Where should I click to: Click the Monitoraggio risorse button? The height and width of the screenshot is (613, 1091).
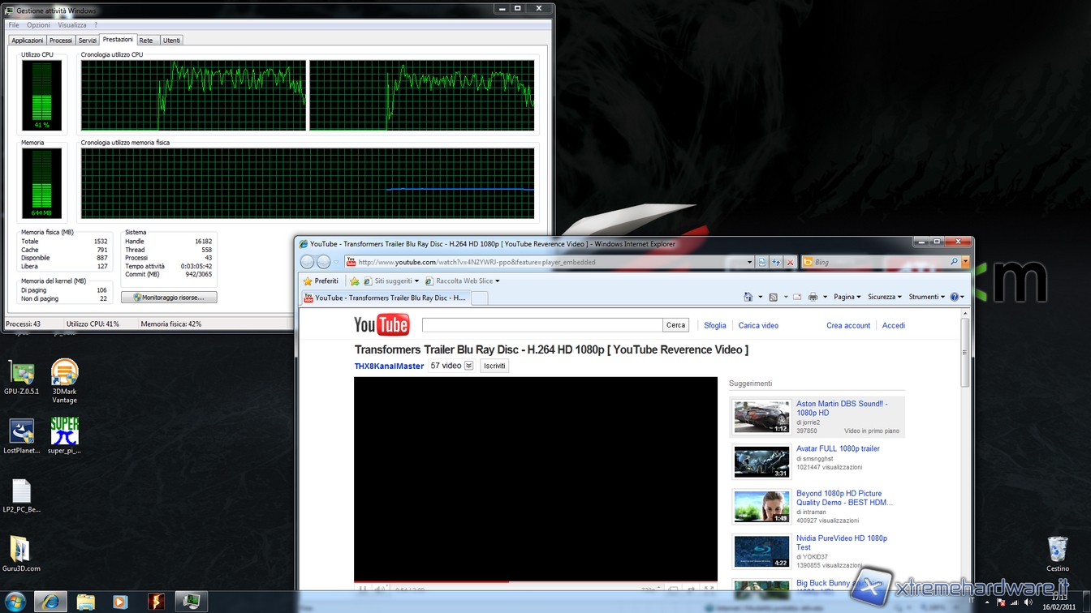point(169,298)
